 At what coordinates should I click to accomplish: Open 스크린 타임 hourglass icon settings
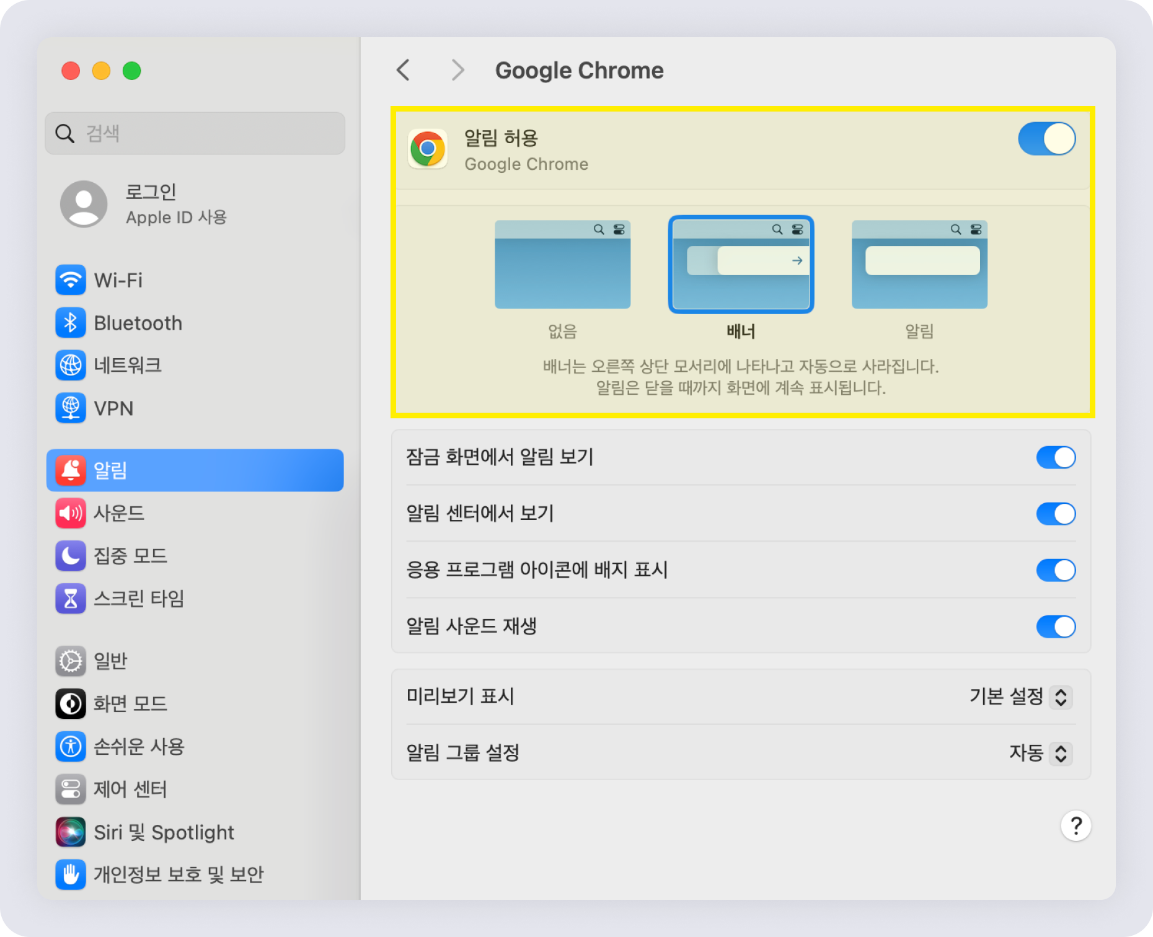coord(71,599)
